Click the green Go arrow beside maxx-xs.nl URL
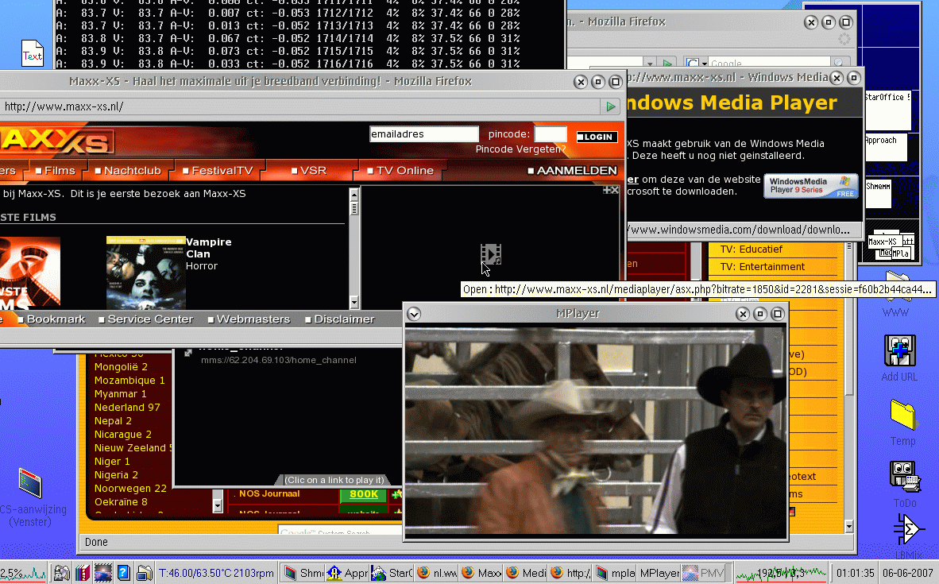Image resolution: width=939 pixels, height=584 pixels. pyautogui.click(x=610, y=106)
